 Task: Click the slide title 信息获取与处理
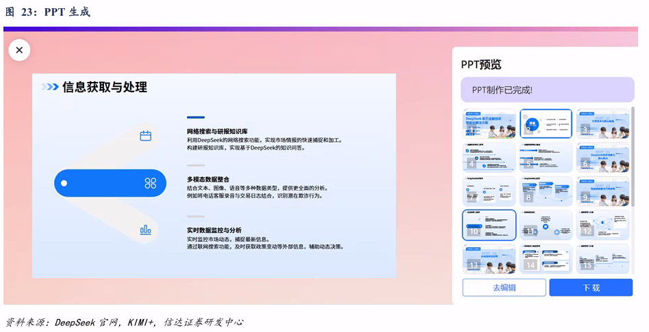coord(105,87)
